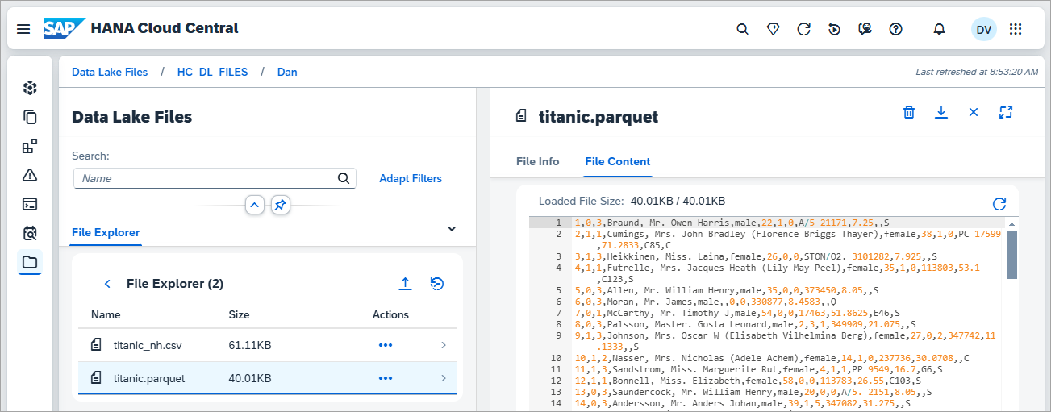
Task: Open the DV user avatar menu
Action: point(984,29)
